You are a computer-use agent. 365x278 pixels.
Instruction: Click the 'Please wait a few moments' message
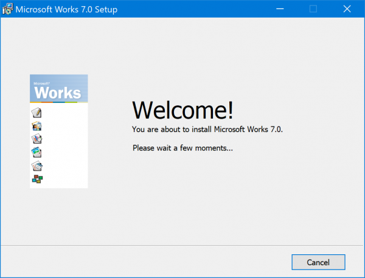click(x=182, y=147)
